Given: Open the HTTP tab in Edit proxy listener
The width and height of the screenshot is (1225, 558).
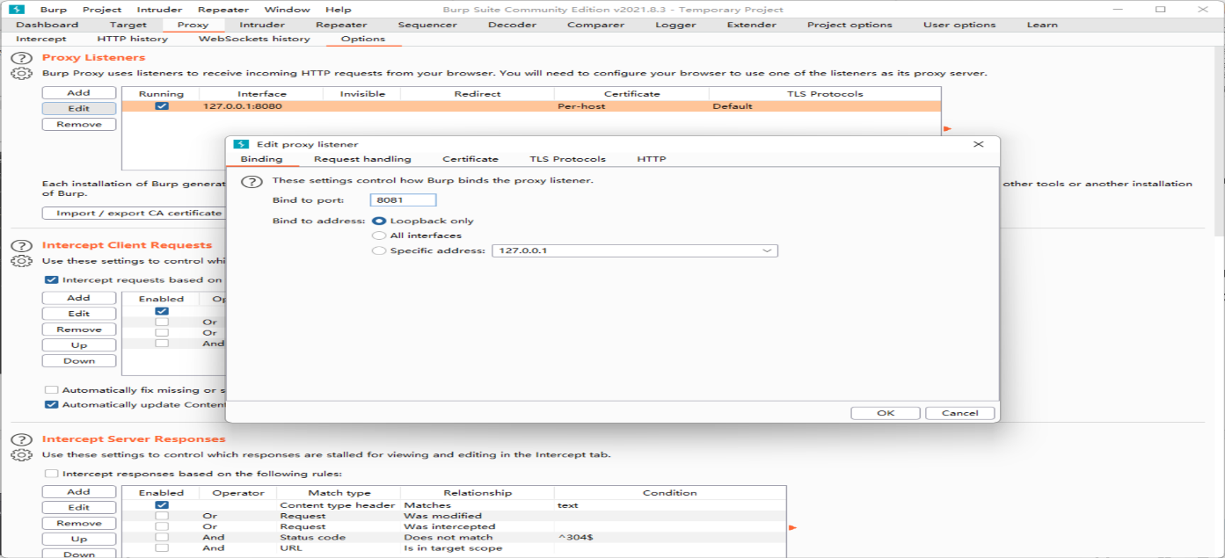Looking at the screenshot, I should (x=652, y=159).
